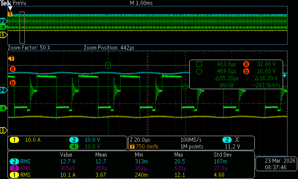Select cursor b horizontal bar marker
The height and width of the screenshot is (179, 298).
click(13, 83)
